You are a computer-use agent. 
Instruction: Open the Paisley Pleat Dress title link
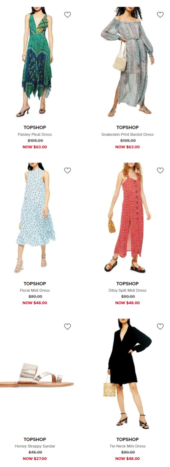tap(35, 134)
